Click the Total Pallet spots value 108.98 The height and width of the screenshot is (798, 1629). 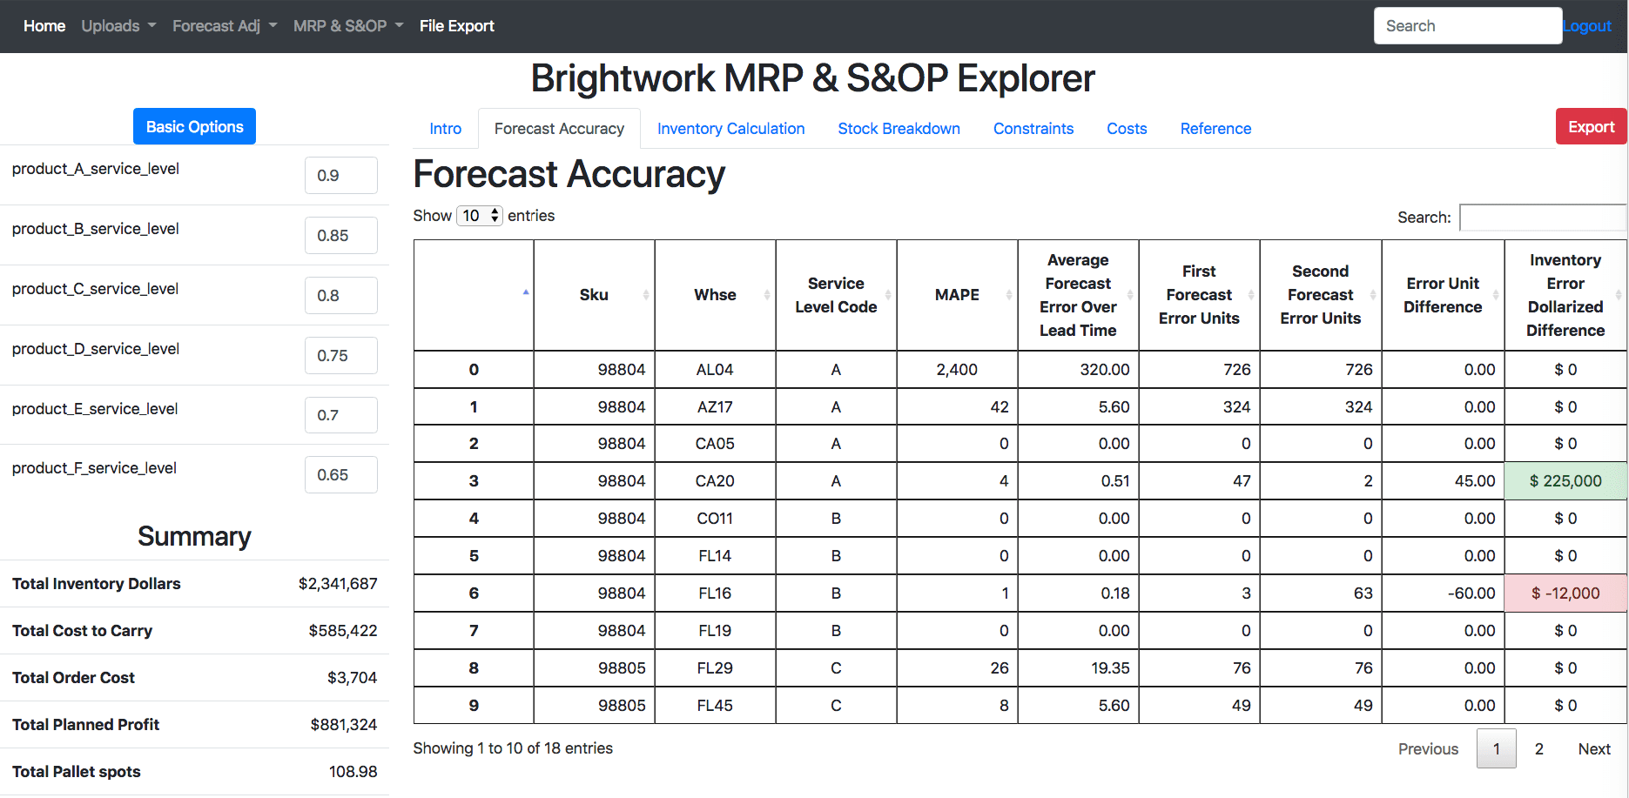tap(353, 772)
